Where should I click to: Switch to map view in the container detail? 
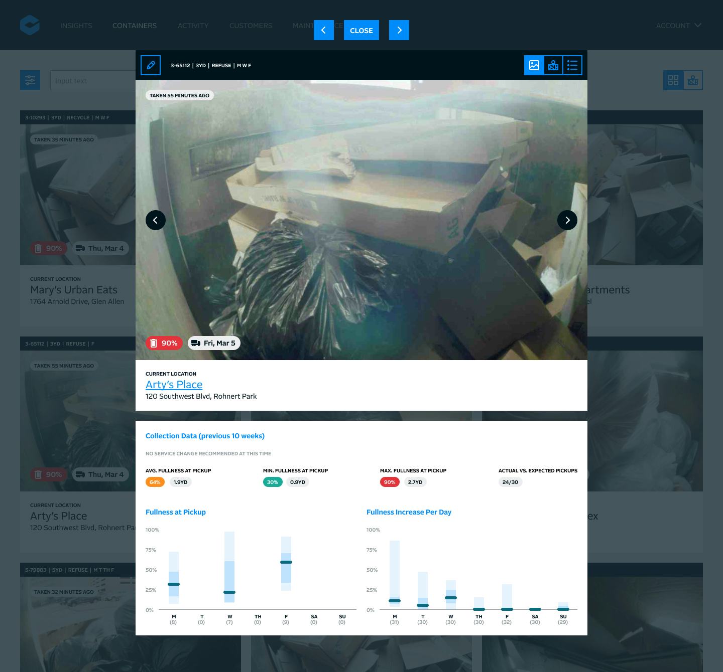(553, 65)
